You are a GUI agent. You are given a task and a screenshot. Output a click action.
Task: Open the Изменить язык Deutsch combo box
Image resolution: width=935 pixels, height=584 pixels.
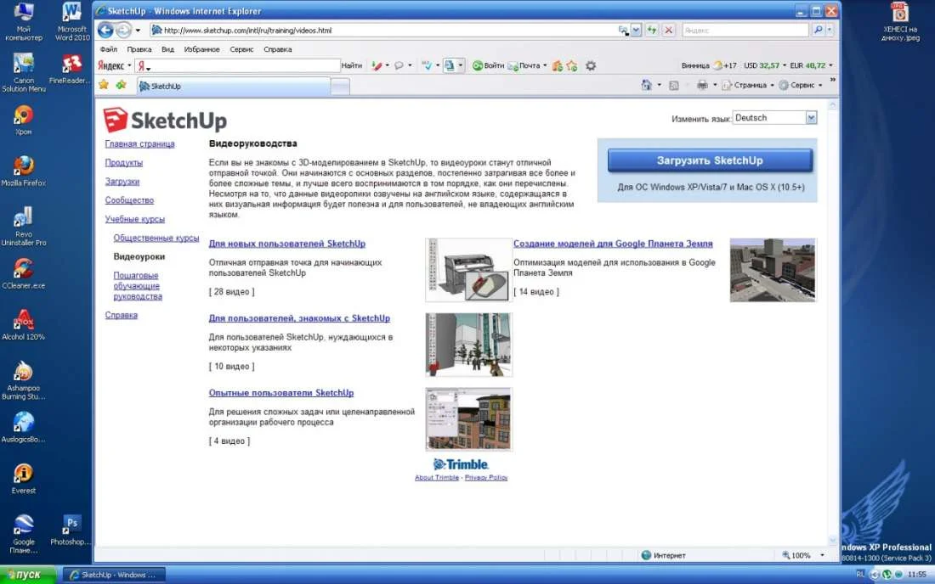coord(774,118)
